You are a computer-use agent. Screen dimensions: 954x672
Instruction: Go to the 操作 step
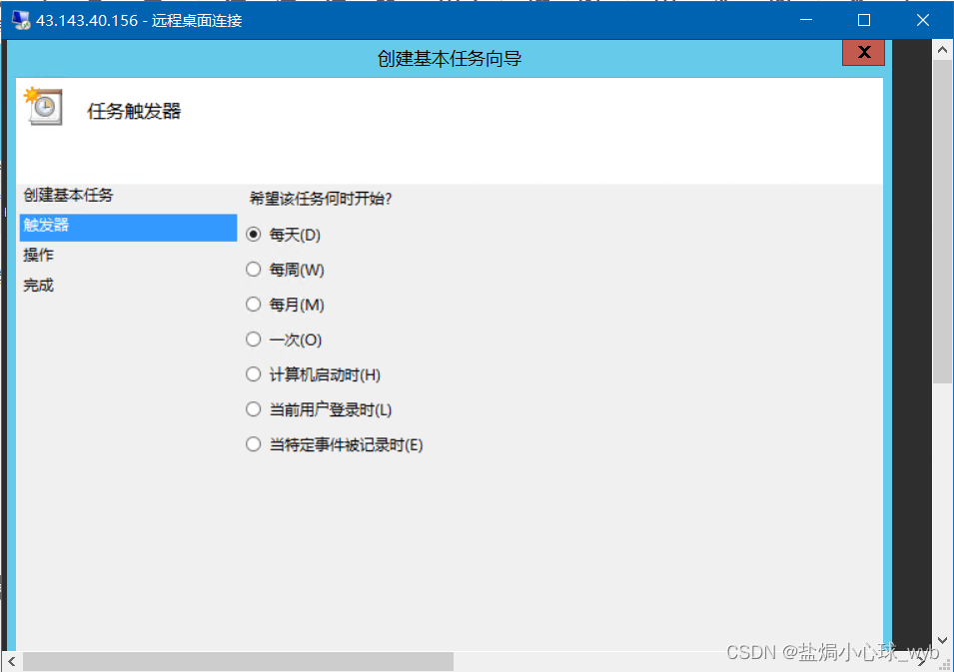click(38, 255)
